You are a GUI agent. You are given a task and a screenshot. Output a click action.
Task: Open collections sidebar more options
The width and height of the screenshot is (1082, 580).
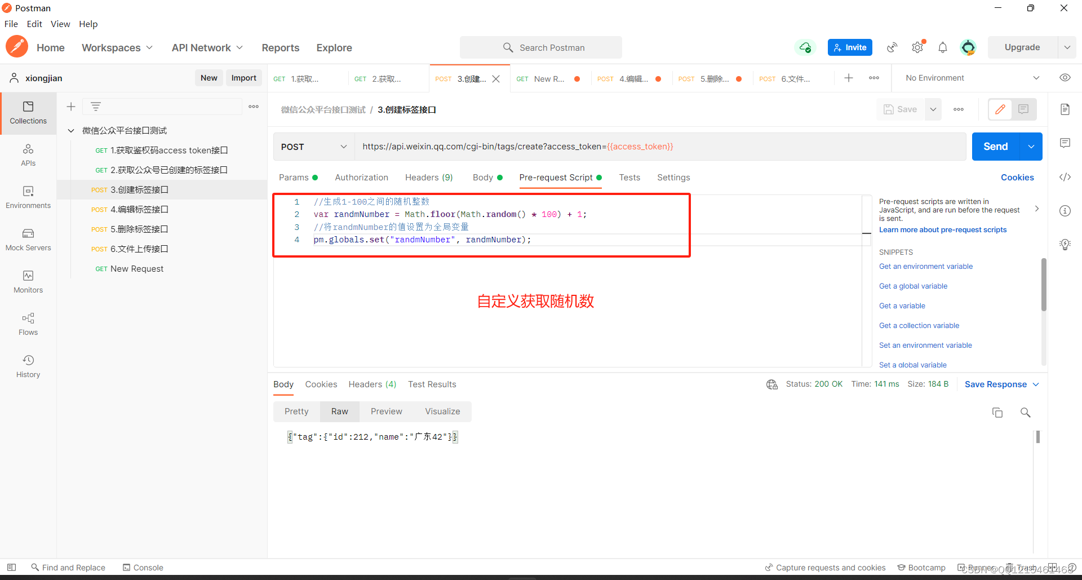[254, 107]
